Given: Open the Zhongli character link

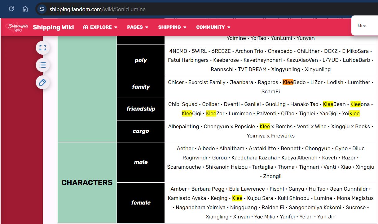Looking at the screenshot, I should 273,176.
